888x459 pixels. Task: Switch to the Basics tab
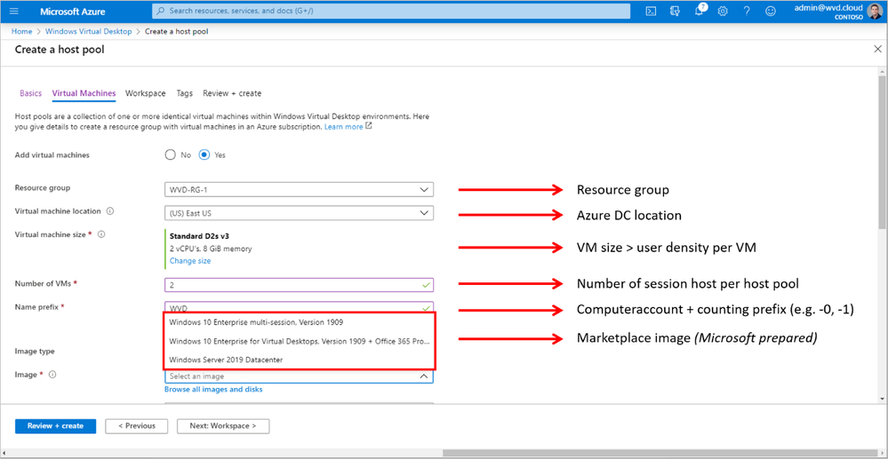[30, 93]
